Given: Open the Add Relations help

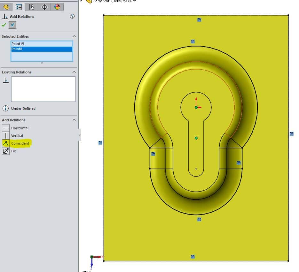Looking at the screenshot, I should coord(72,16).
